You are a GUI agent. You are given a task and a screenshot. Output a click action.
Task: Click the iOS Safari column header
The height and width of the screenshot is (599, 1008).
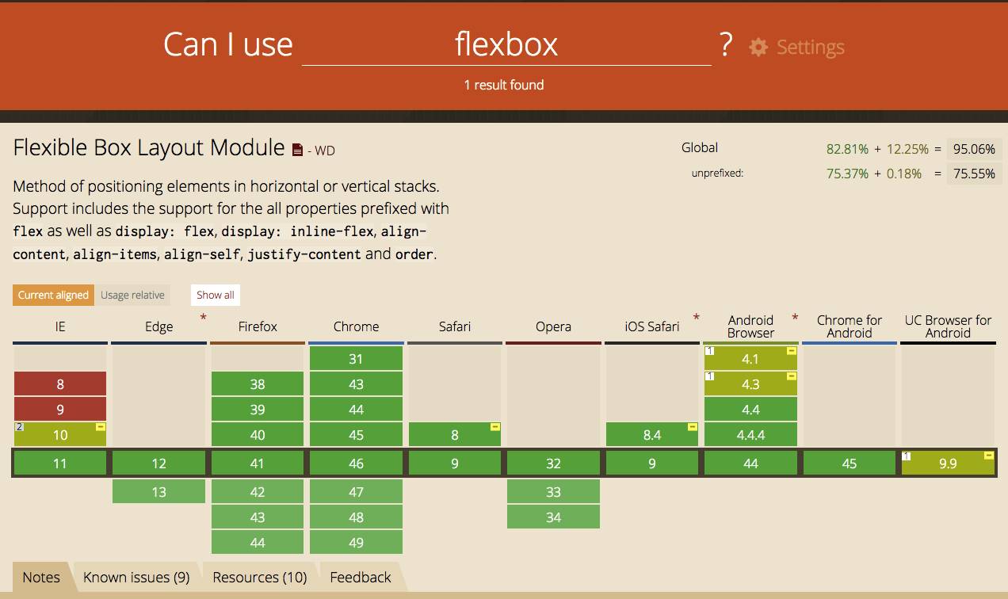[651, 326]
